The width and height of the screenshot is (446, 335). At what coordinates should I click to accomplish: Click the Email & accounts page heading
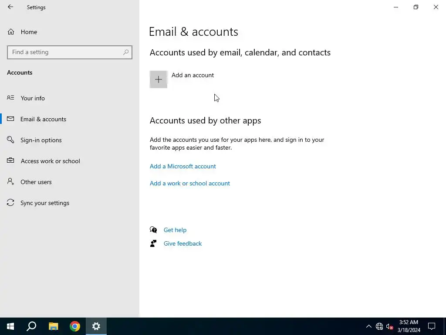click(193, 31)
